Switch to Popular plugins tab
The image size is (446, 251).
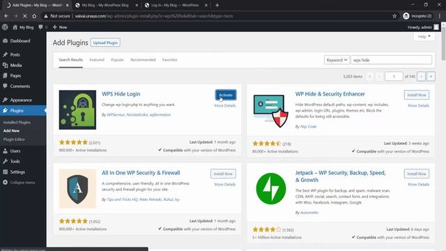117,60
